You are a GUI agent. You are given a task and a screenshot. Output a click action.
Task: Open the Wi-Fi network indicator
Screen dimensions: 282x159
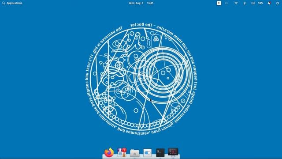coord(236,3)
